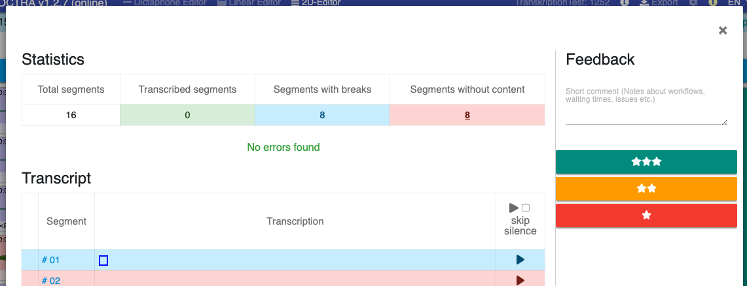Open the settings gear icon

pos(693,3)
